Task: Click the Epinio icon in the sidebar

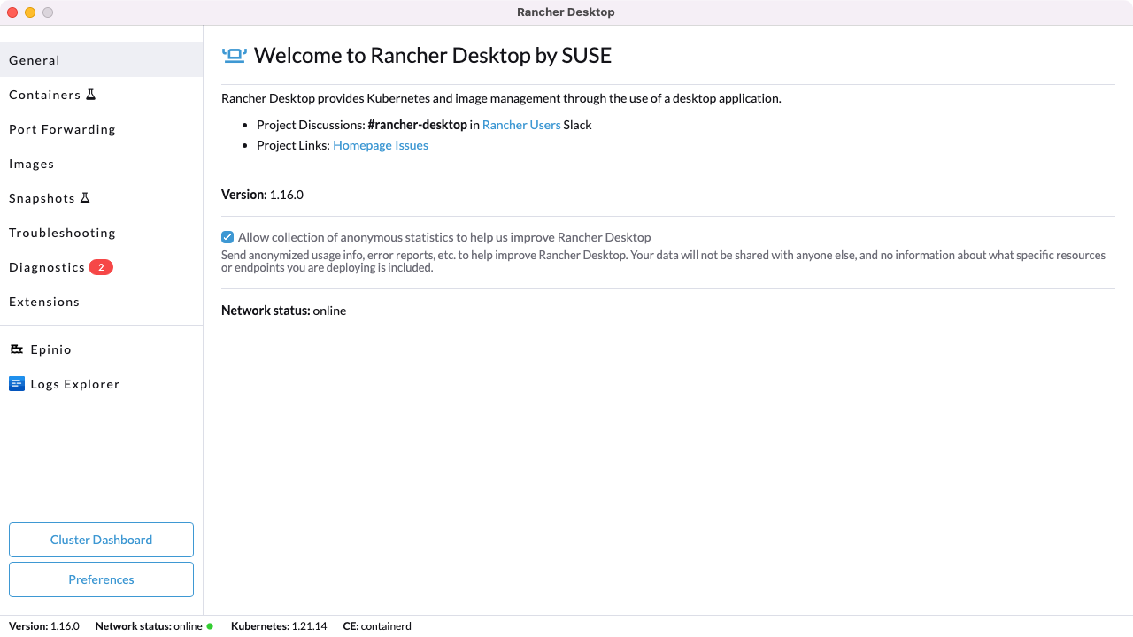Action: [x=17, y=349]
